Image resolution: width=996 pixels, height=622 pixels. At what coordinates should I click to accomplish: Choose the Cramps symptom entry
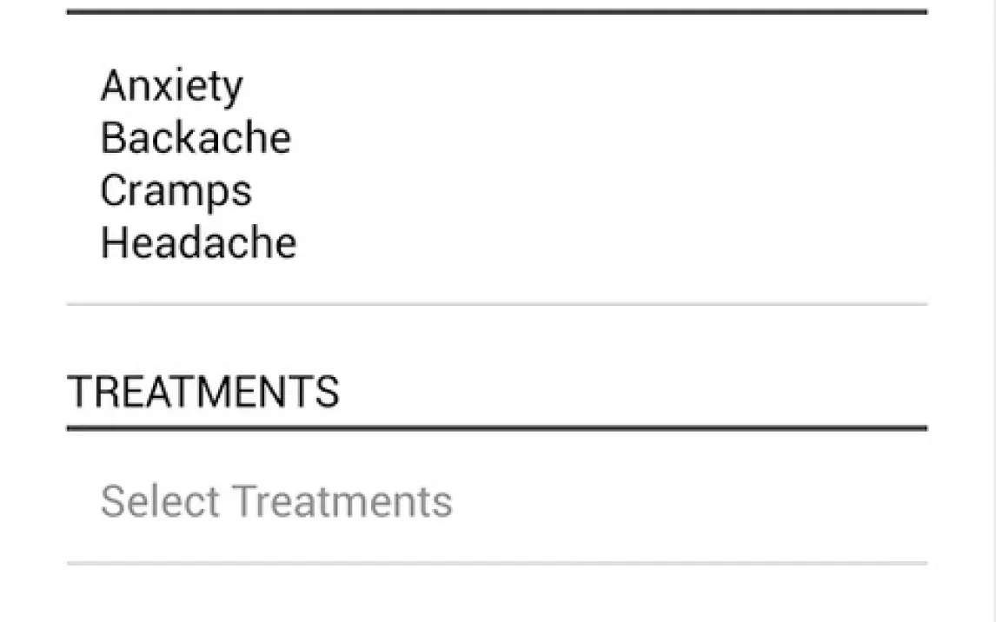tap(176, 191)
